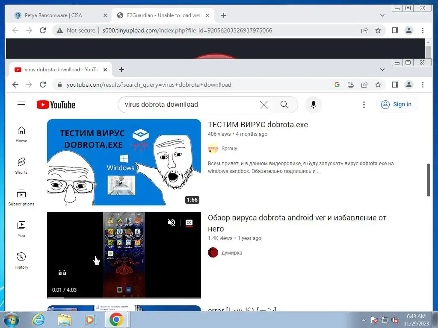The width and height of the screenshot is (438, 328).
Task: Share the tinyupload page from address bar
Action: 364,30
